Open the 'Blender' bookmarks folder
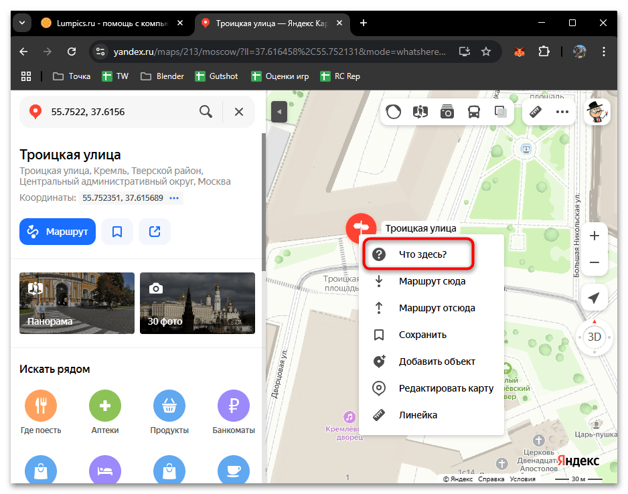628x494 pixels. [x=162, y=76]
